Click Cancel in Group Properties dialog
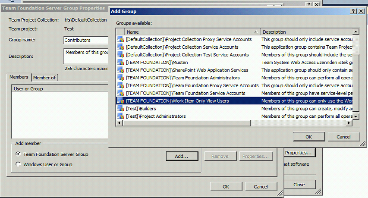Viewport: 368px width, 198px height. pos(261,187)
